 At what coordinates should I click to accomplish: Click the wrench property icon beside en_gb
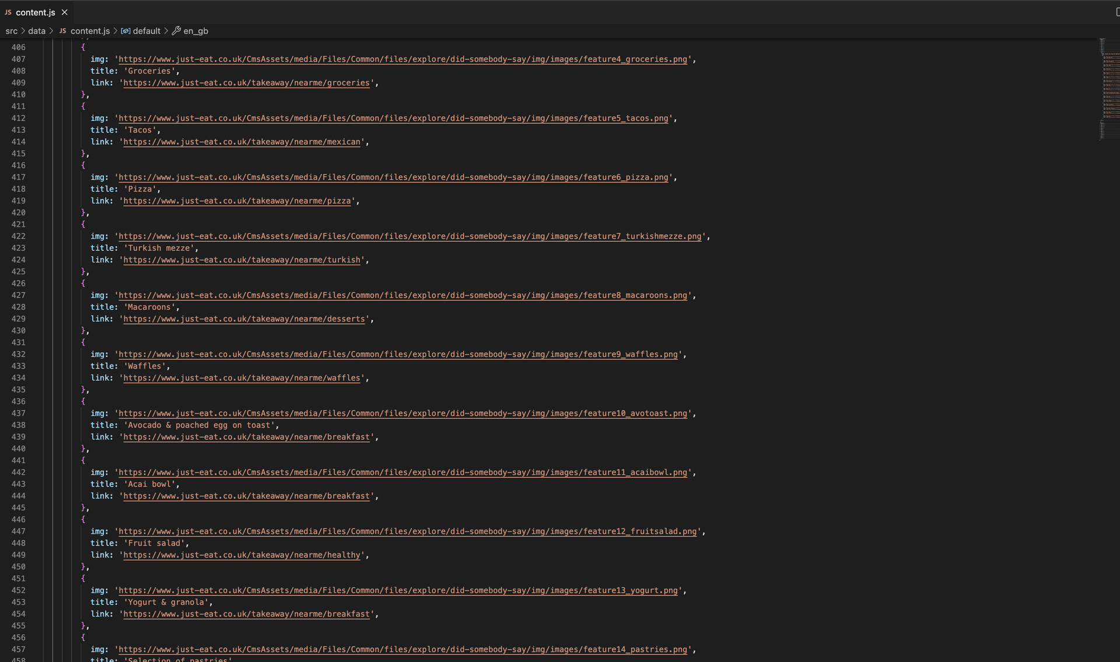pyautogui.click(x=177, y=31)
